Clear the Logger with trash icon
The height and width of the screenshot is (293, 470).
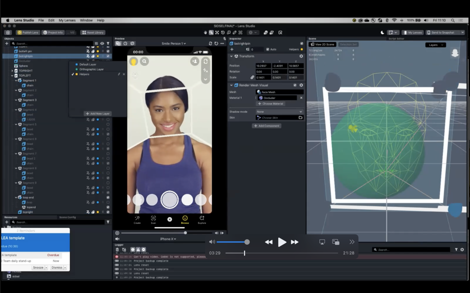[117, 250]
